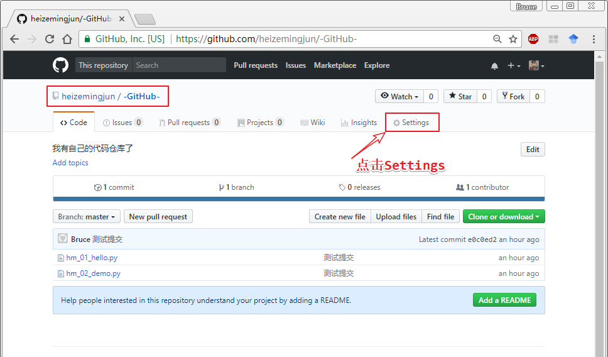Fork this repository
This screenshot has width=608, height=357.
coord(513,96)
